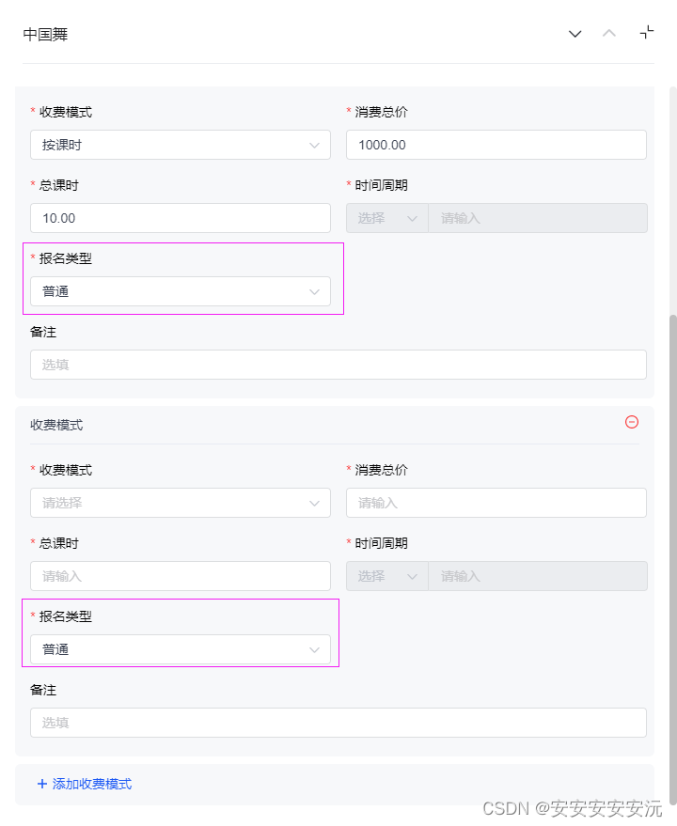The image size is (677, 826).
Task: Select the 总课时 field containing 10.00
Action: pyautogui.click(x=180, y=218)
